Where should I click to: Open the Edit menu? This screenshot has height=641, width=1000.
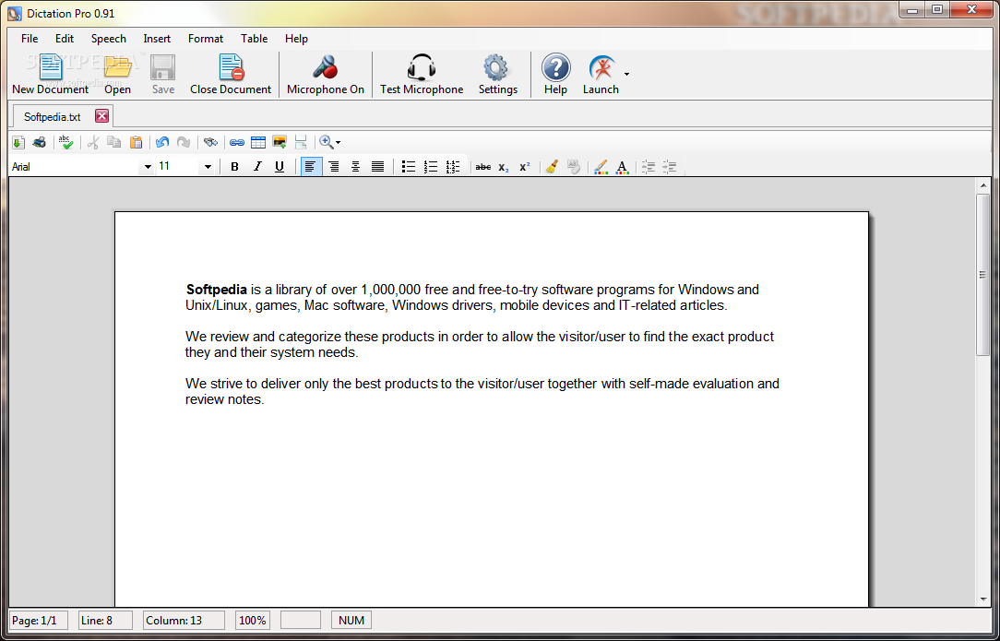[x=65, y=38]
